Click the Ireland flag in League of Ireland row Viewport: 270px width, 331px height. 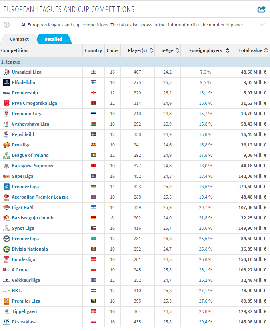tap(94, 155)
